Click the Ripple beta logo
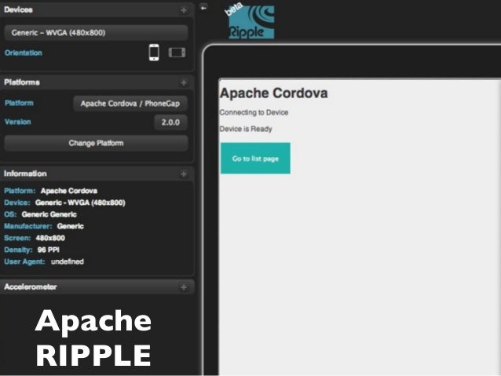Screen dimensions: 501x376 pyautogui.click(x=251, y=22)
